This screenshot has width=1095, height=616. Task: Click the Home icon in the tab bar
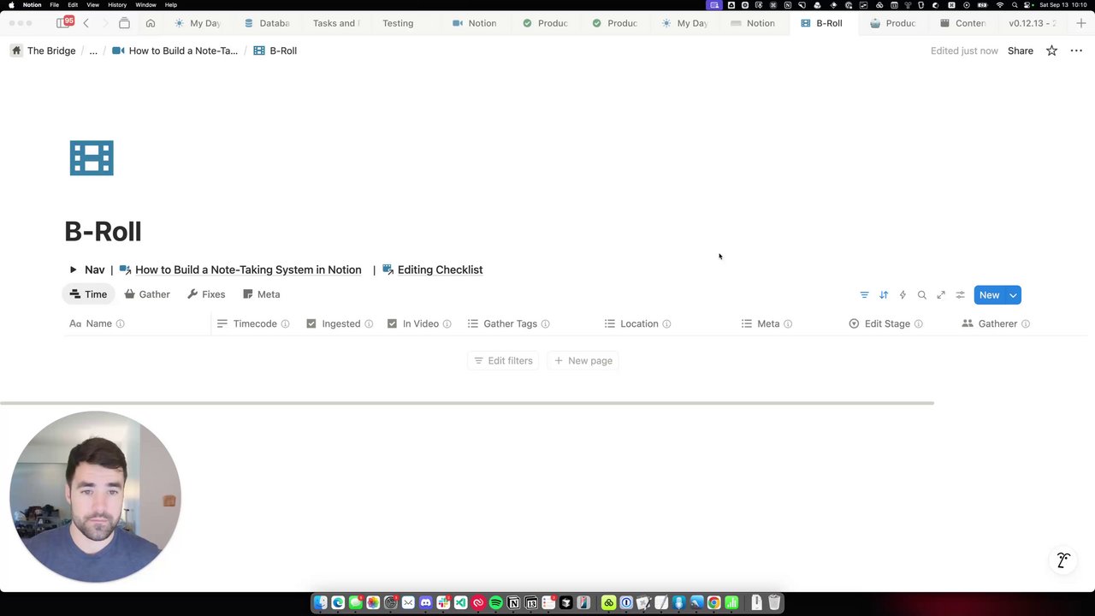point(151,23)
